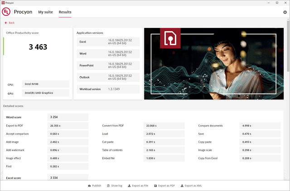Click the Procyon application title text
The width and height of the screenshot is (290, 191).
[x=23, y=12]
